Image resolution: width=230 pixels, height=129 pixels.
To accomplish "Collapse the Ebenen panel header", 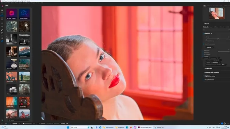I will (207, 24).
